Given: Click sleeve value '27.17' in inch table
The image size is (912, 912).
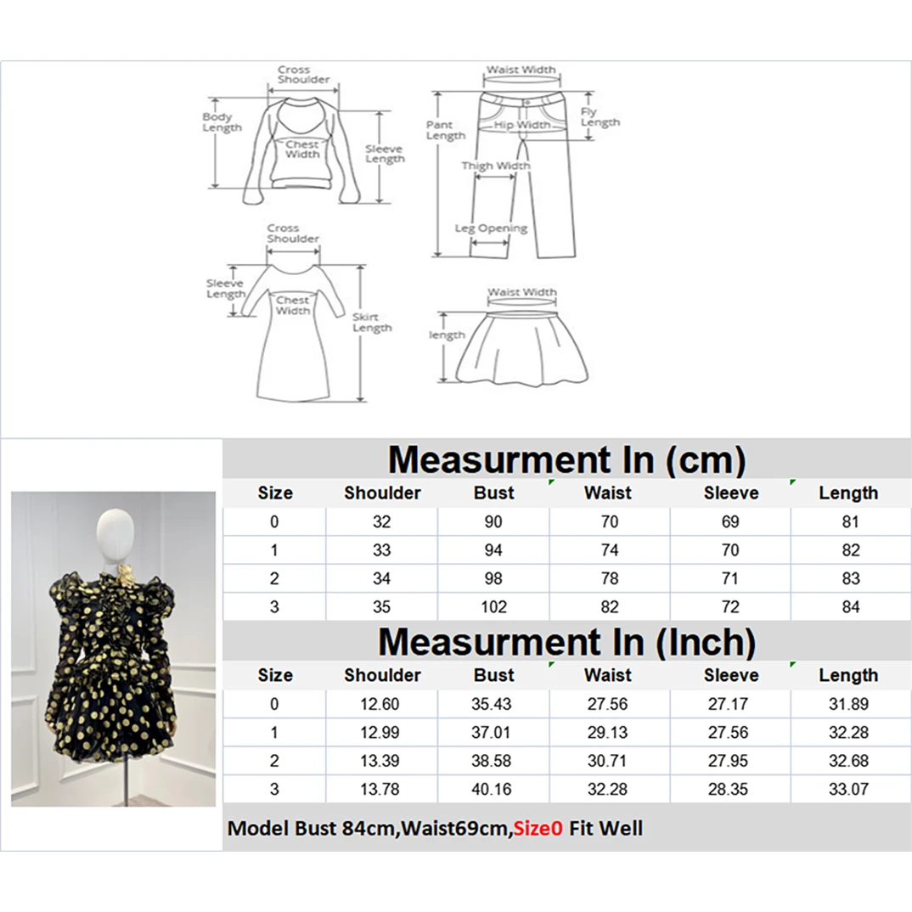Looking at the screenshot, I should coord(729,704).
